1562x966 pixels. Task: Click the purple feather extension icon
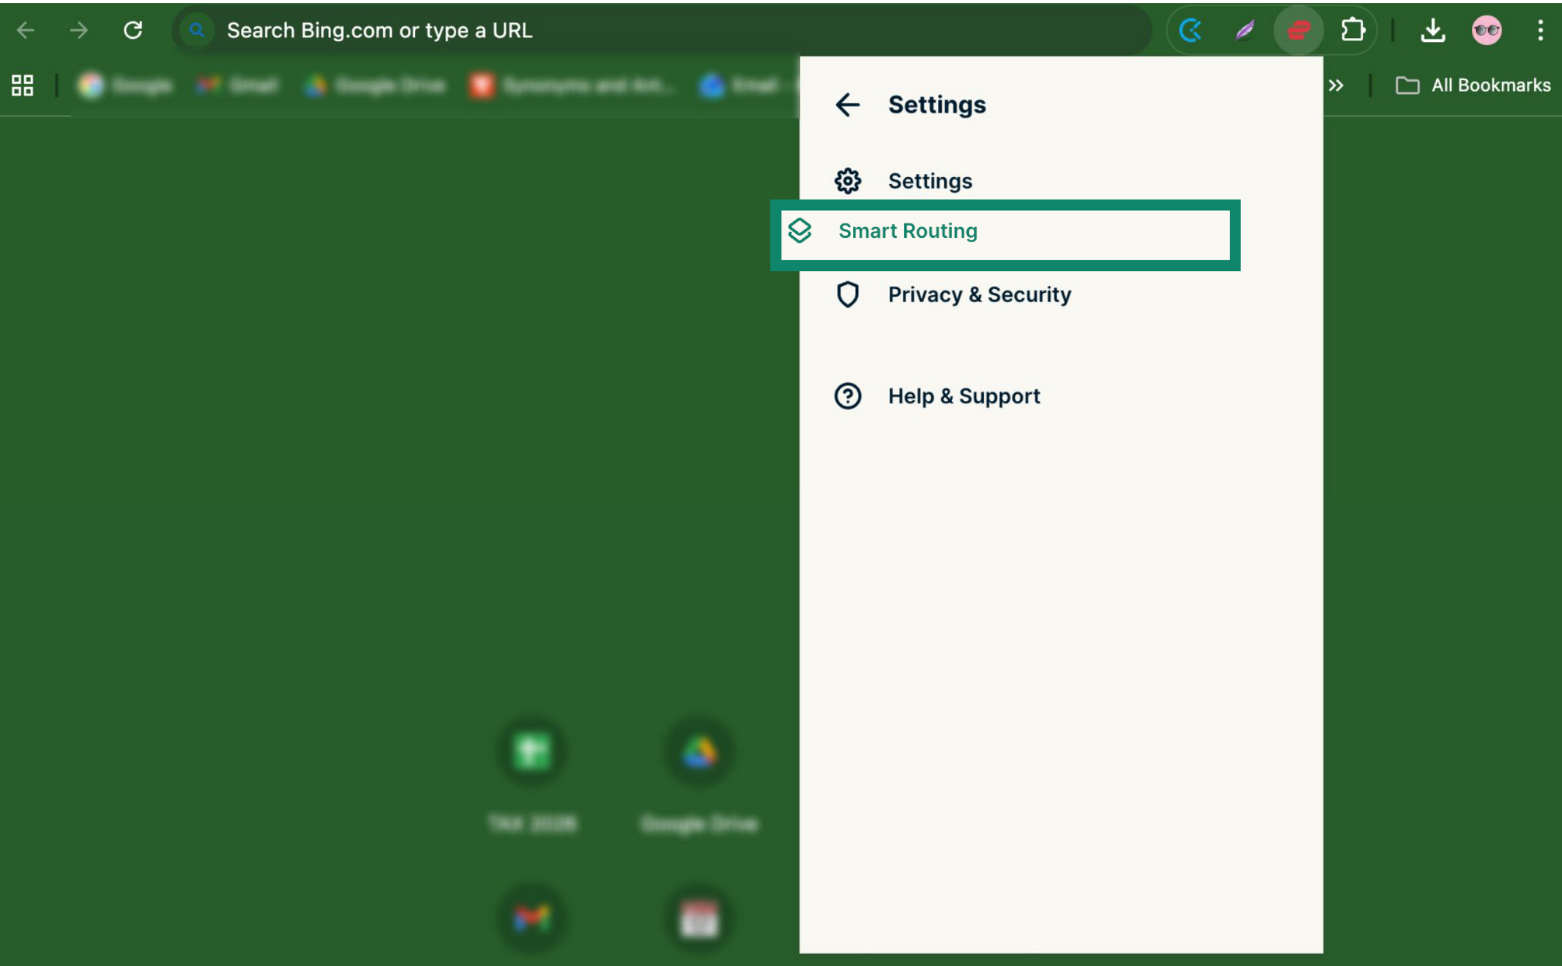[x=1245, y=30]
